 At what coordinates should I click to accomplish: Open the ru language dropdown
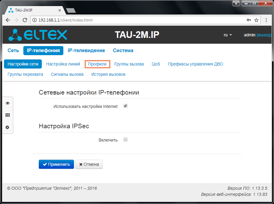[228, 35]
